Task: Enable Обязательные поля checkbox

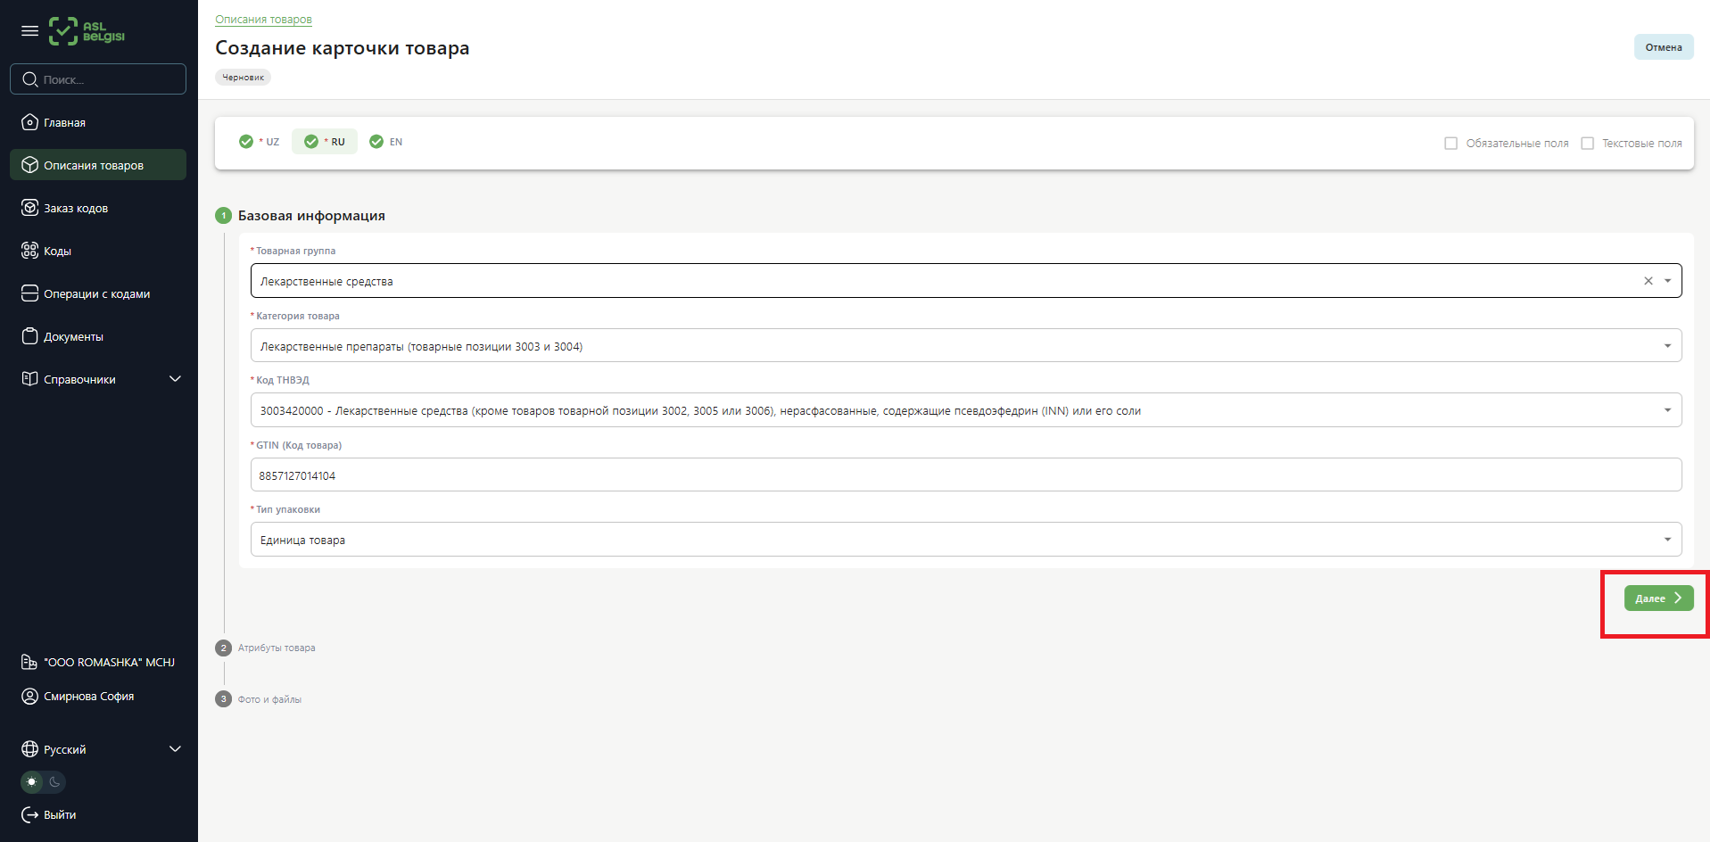Action: 1450,144
